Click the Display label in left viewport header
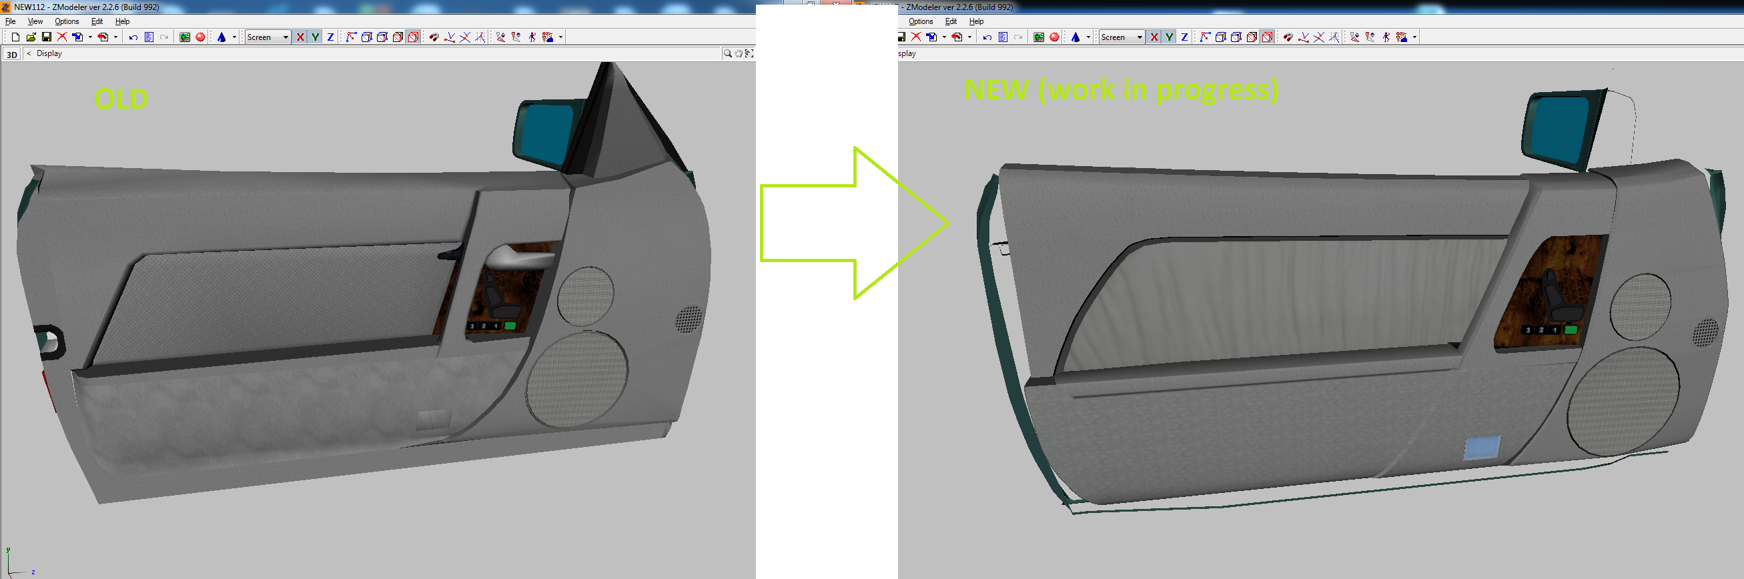The height and width of the screenshot is (579, 1744). coord(49,53)
